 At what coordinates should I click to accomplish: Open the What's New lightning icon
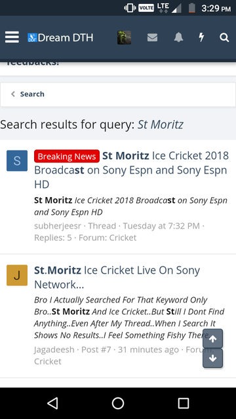coord(201,37)
